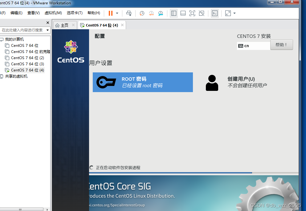Click the spinning progress indicator icon
This screenshot has height=211, width=306.
pyautogui.click(x=91, y=168)
